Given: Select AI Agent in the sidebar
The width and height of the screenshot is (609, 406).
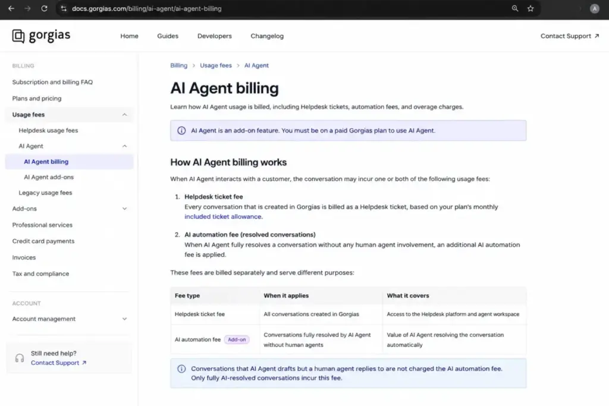Looking at the screenshot, I should (31, 146).
